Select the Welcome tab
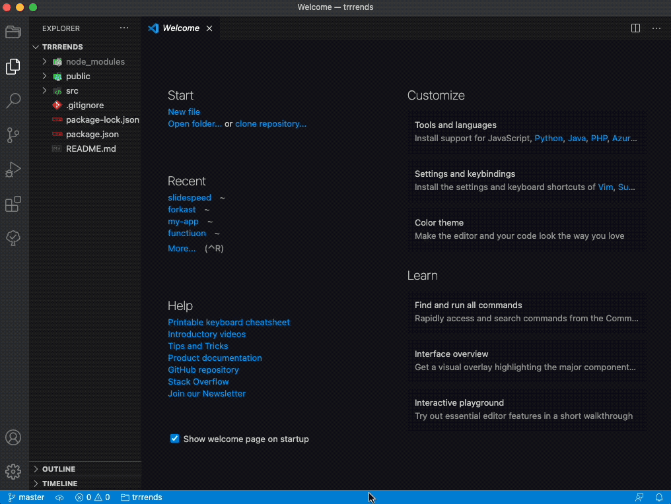The image size is (671, 504). tap(180, 28)
